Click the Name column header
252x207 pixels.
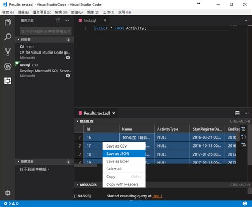(137, 129)
